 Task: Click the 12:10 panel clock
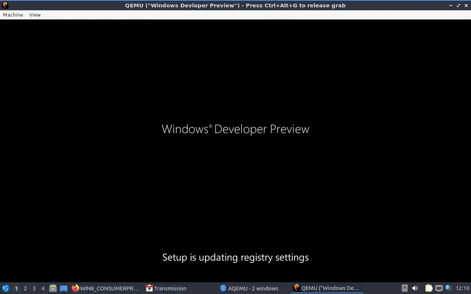tap(463, 288)
